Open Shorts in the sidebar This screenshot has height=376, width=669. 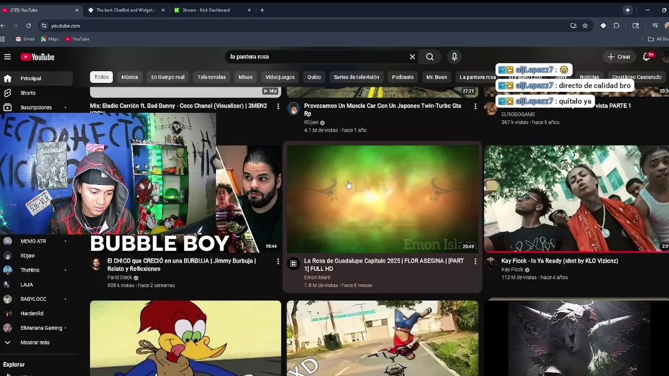point(37,93)
